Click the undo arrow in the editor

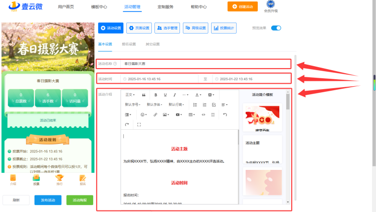tap(225, 115)
